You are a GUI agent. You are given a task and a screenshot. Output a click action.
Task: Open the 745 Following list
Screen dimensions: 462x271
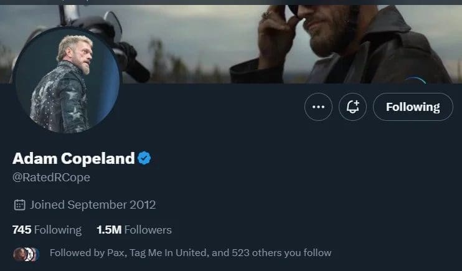47,230
